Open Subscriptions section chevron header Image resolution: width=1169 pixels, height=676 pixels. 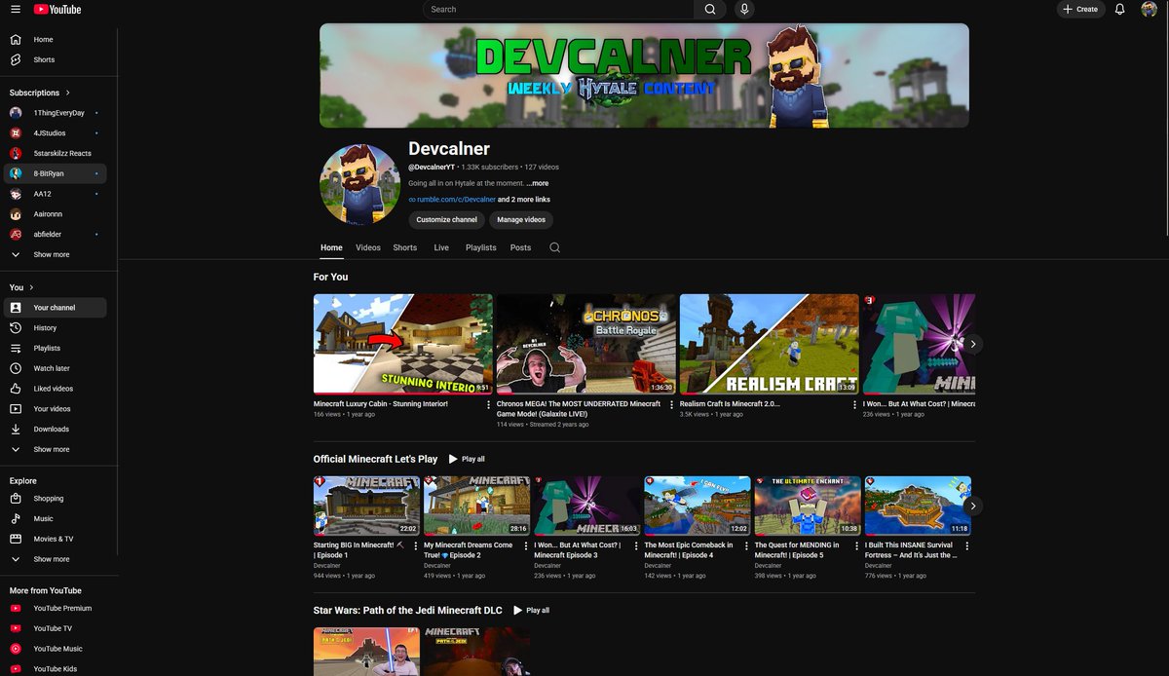point(40,93)
